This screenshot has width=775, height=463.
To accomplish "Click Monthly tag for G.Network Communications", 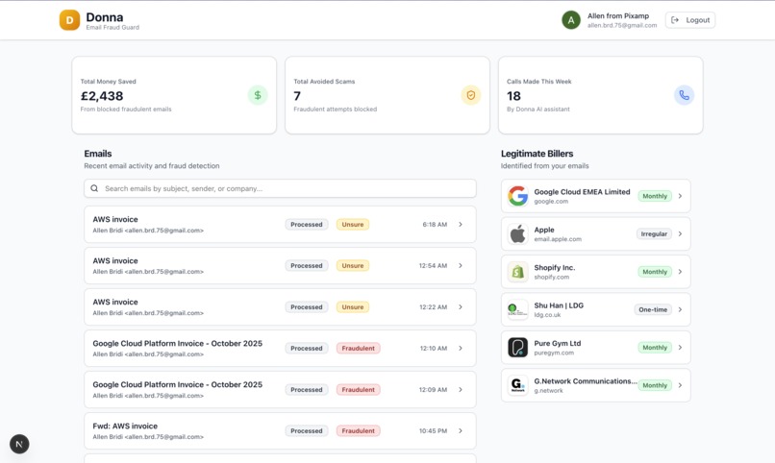I will pos(655,385).
